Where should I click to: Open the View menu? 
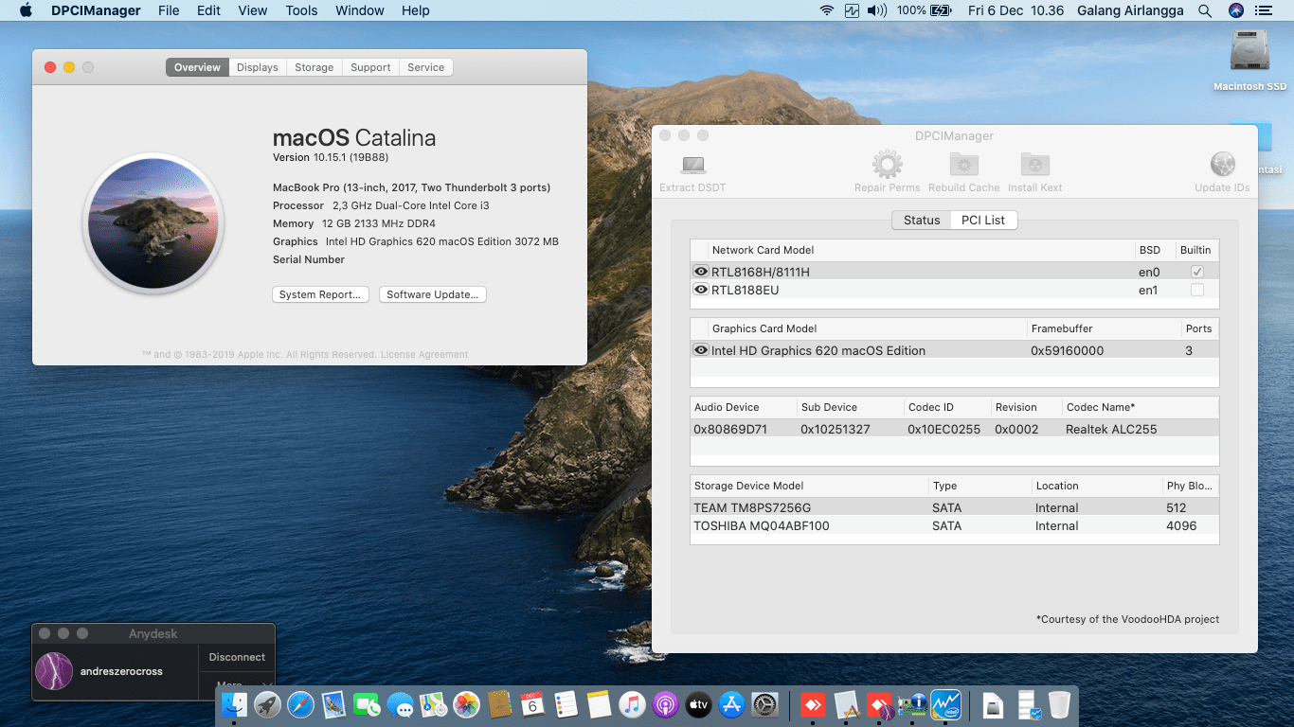click(253, 10)
